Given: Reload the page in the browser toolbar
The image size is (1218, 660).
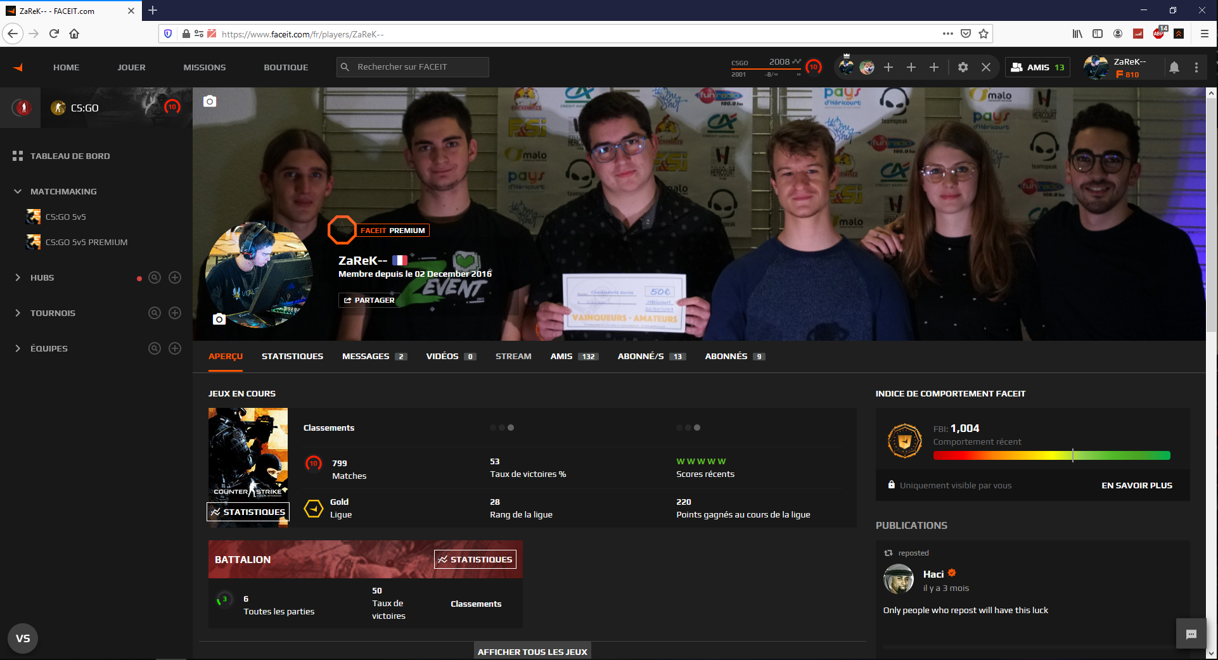Looking at the screenshot, I should tap(54, 34).
